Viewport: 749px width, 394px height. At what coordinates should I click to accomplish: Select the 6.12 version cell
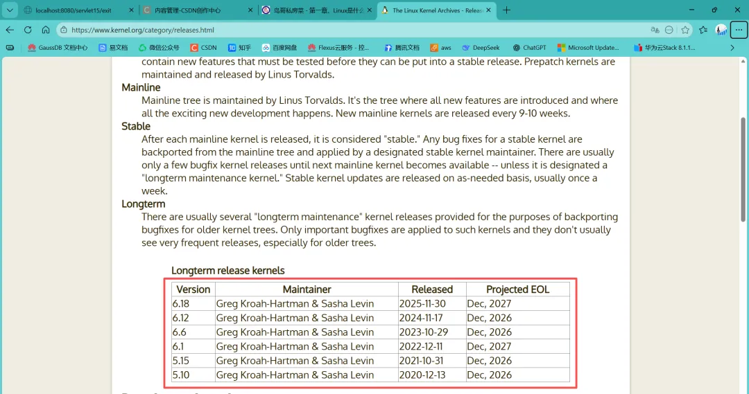click(193, 318)
